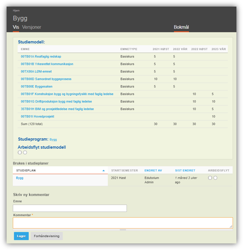The image size is (243, 250).
Task: Click the 2021 HØST column header
Action: [161, 49]
